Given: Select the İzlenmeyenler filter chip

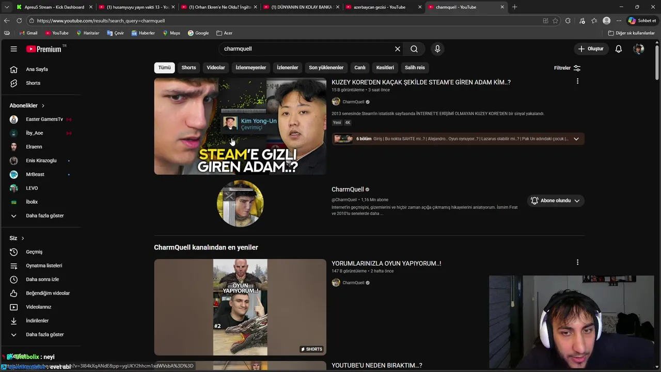Looking at the screenshot, I should pos(251,68).
